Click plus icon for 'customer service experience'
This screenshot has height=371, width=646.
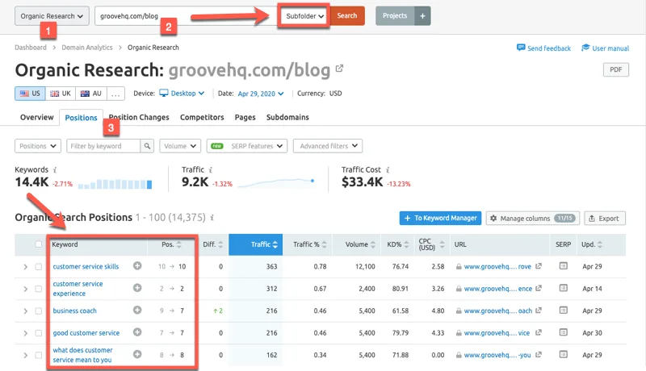click(137, 288)
